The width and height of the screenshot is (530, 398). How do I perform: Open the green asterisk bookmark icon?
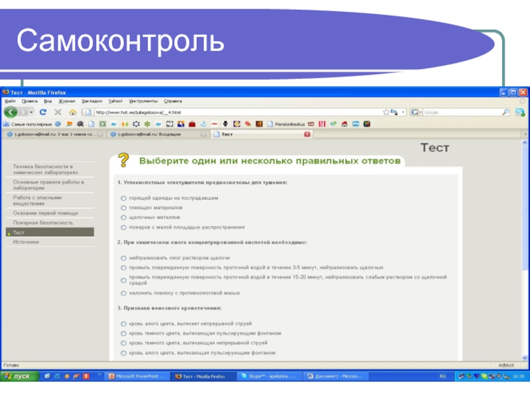click(x=147, y=124)
